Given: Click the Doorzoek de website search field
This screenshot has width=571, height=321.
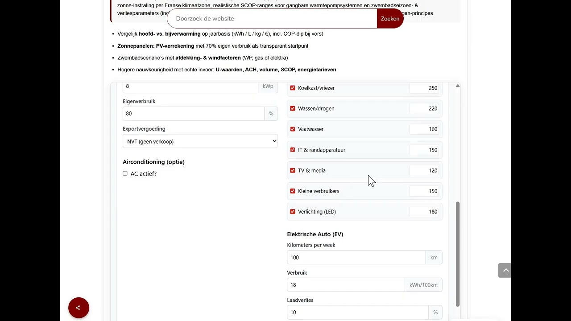Looking at the screenshot, I should [272, 18].
